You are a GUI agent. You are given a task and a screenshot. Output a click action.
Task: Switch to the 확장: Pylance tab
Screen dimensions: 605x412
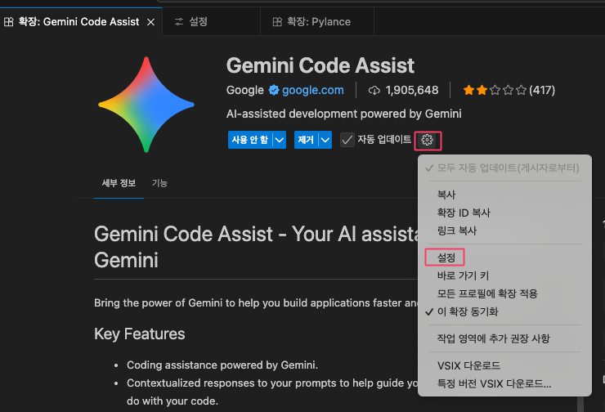click(x=317, y=21)
